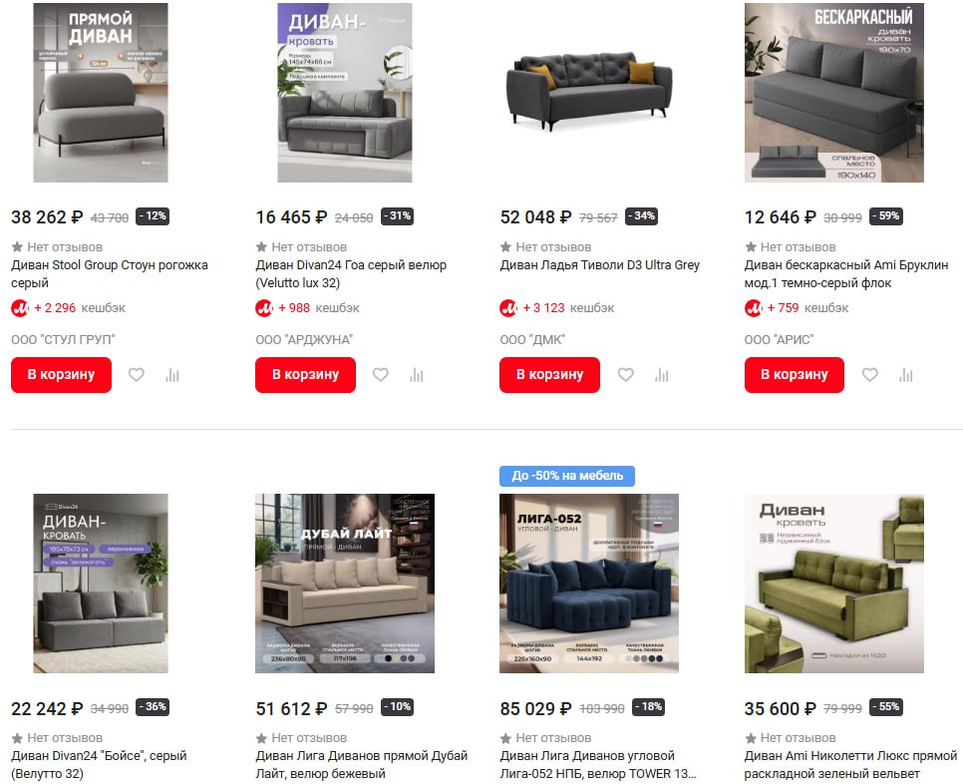Click cashback M icon with +2 296

pos(20,308)
